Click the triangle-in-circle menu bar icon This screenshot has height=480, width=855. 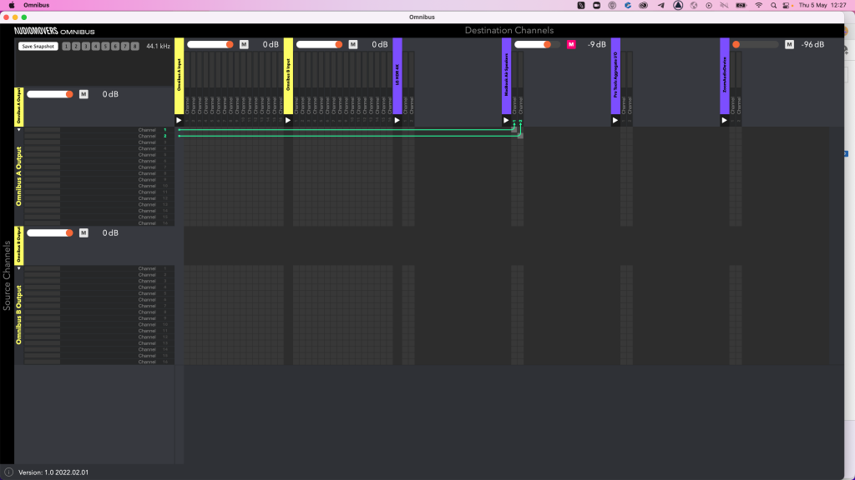click(x=678, y=6)
